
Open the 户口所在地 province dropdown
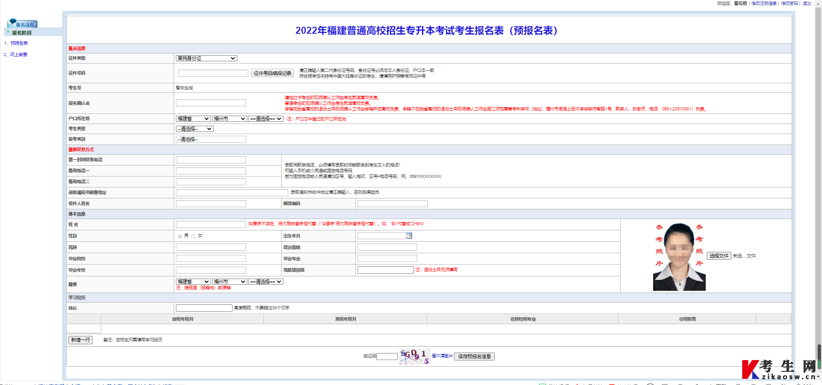coord(193,119)
